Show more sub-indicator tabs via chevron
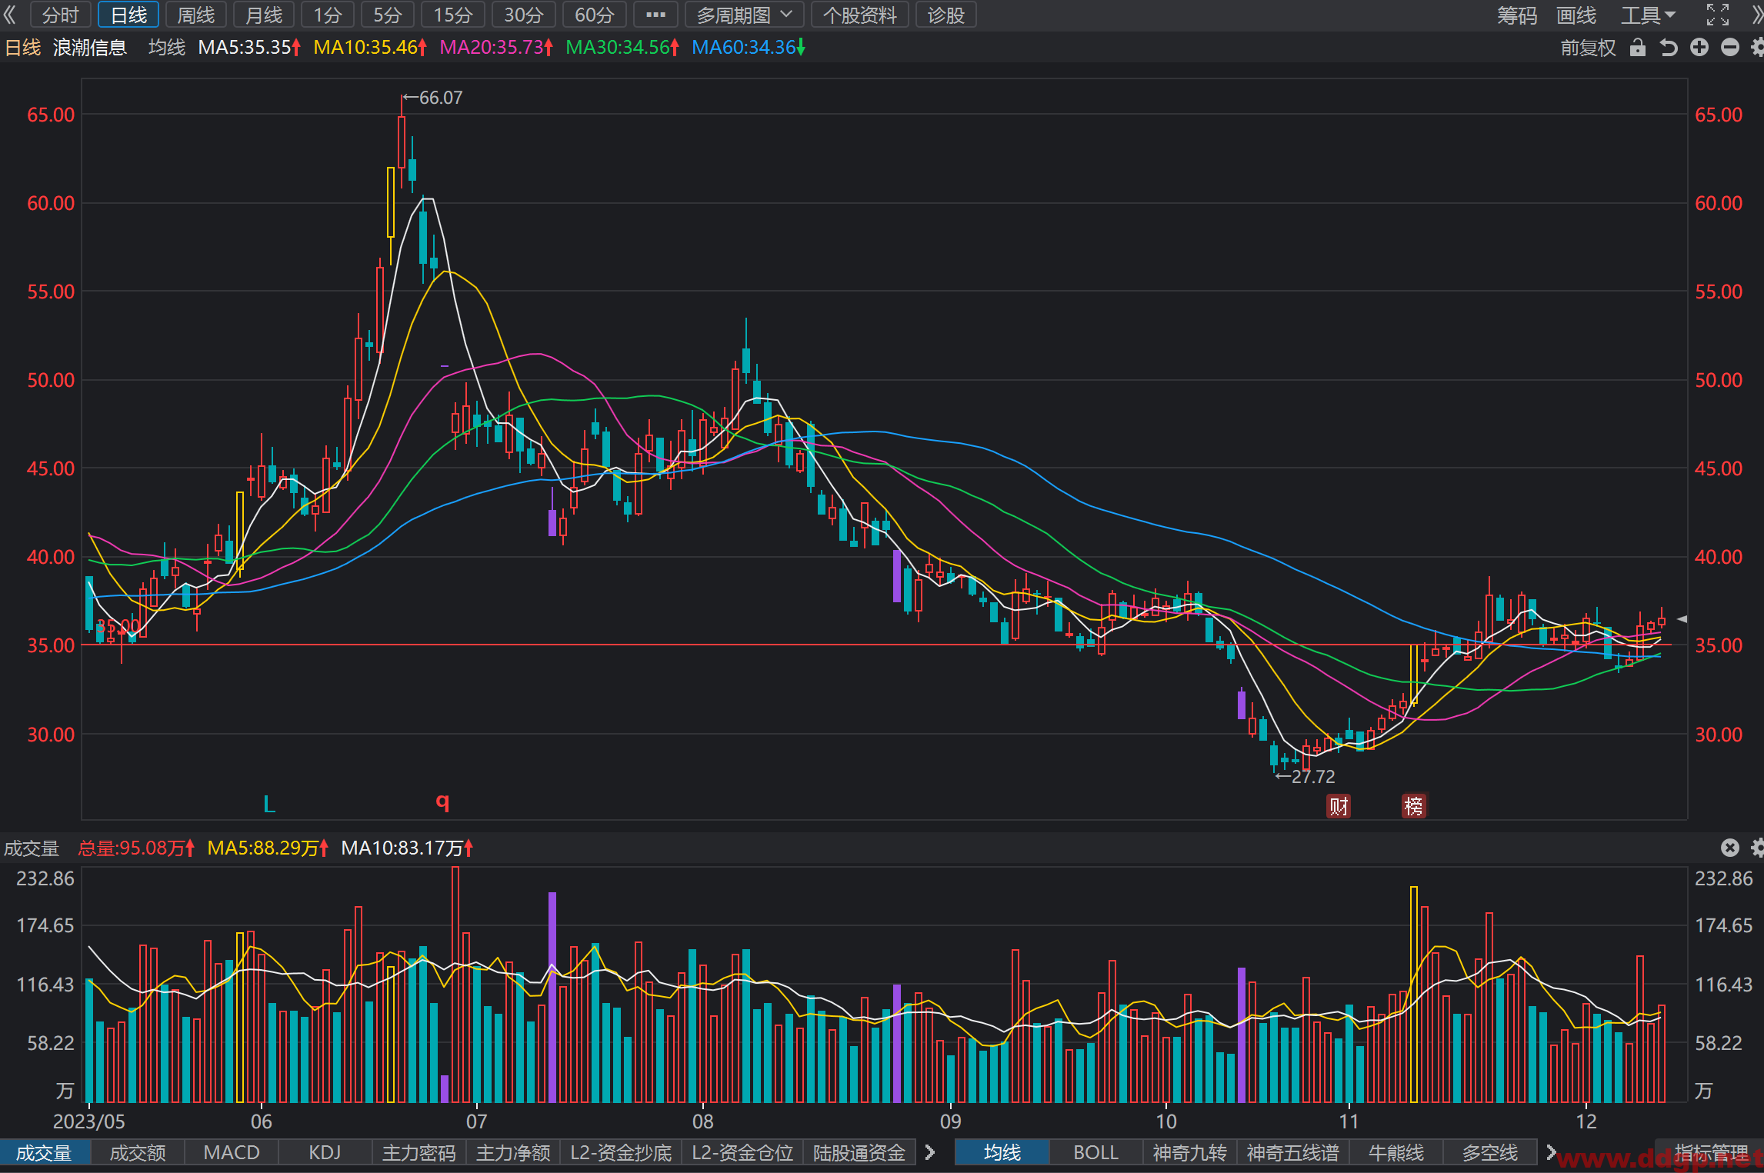1764x1173 pixels. tap(930, 1152)
